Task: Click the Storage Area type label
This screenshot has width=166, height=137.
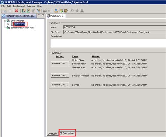Action: coord(78,67)
